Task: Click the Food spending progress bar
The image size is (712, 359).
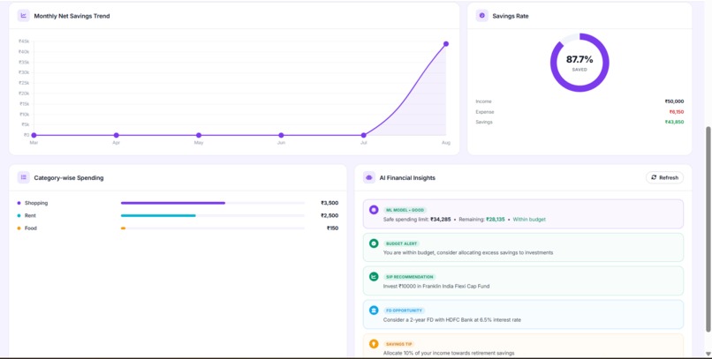Action: 213,228
